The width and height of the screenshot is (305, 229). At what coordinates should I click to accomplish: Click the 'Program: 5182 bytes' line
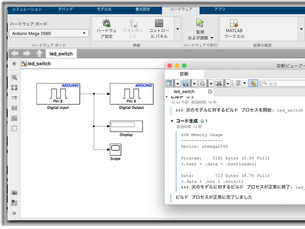pos(225,158)
